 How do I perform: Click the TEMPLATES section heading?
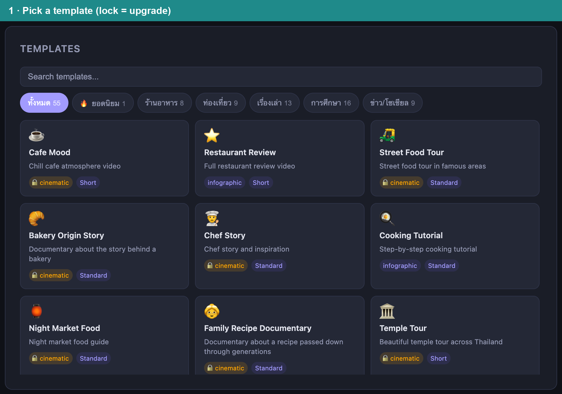click(50, 49)
